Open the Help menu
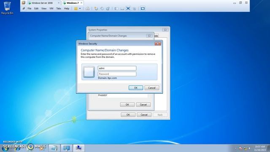 (67, 8)
